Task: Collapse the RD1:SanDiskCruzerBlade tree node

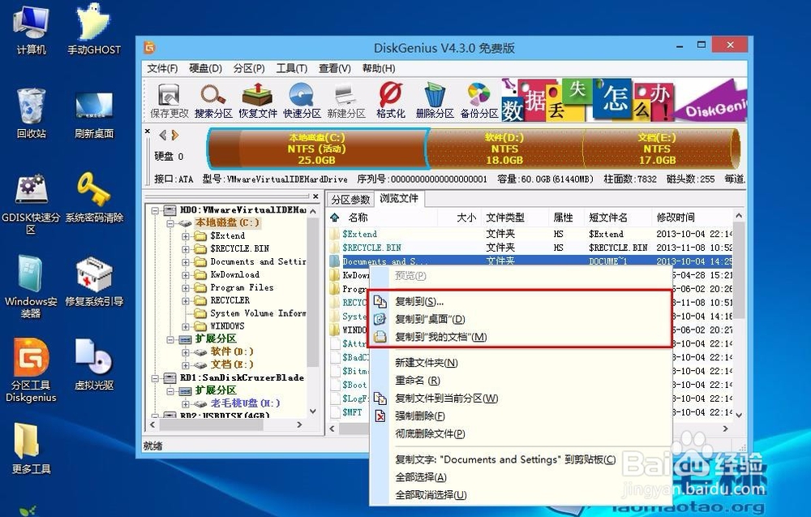Action: point(155,378)
